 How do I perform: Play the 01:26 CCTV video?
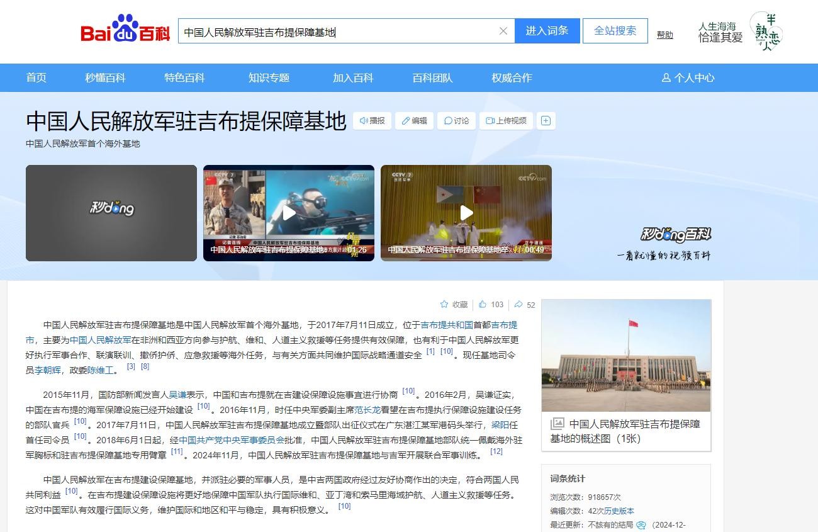tap(288, 213)
